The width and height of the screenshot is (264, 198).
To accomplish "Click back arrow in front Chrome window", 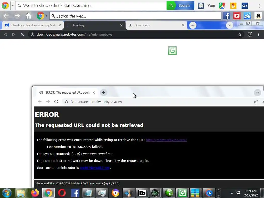I will (x=40, y=102).
